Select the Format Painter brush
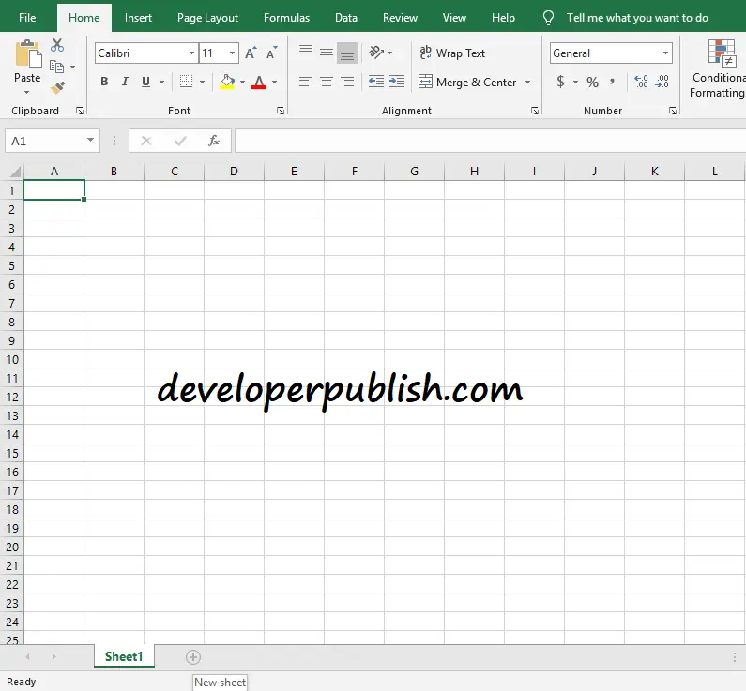 pyautogui.click(x=57, y=87)
